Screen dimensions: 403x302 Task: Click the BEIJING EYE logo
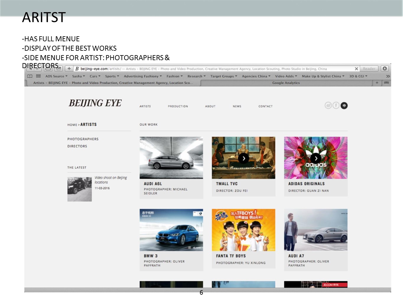pyautogui.click(x=95, y=103)
